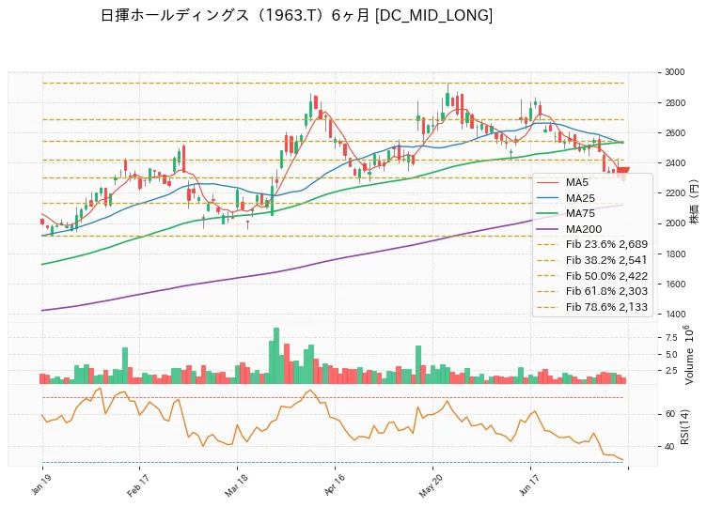Click the Fib 61.8% 2,303 legend entry
Screen dimensions: 707x507
(592, 291)
